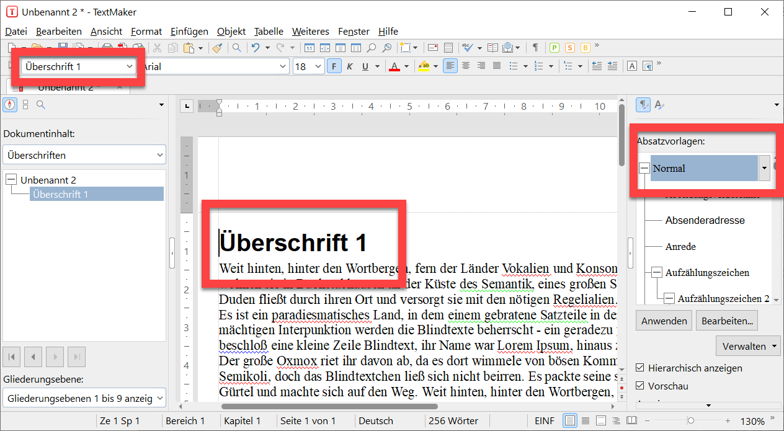Uncheck Hierarchisch anzeigen checkbox
Screen dimensions: 784x431
point(641,368)
